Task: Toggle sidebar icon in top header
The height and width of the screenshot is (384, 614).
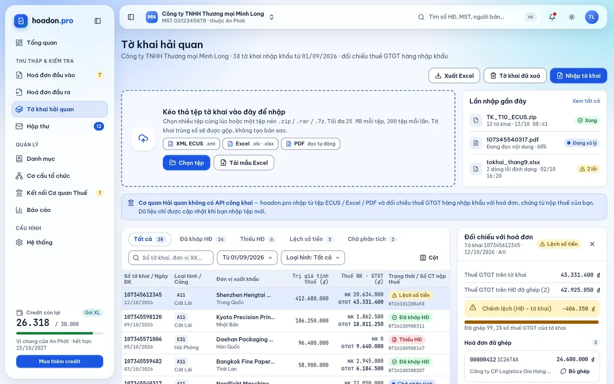Action: 131,17
